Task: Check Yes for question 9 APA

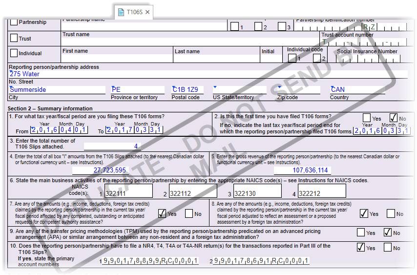Action: pyautogui.click(x=361, y=232)
